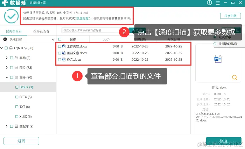Check the 图片 (72) checkbox
Image resolution: width=245 pixels, height=149 pixels.
[12, 68]
